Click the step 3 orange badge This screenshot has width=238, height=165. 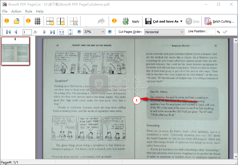(x=114, y=21)
